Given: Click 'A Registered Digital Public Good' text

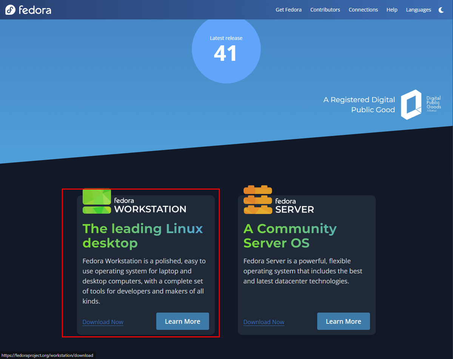Looking at the screenshot, I should [x=359, y=105].
